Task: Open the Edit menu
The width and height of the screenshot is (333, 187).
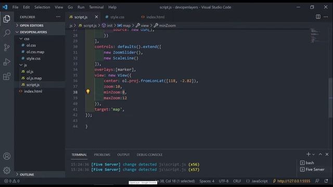Action: click(x=27, y=7)
